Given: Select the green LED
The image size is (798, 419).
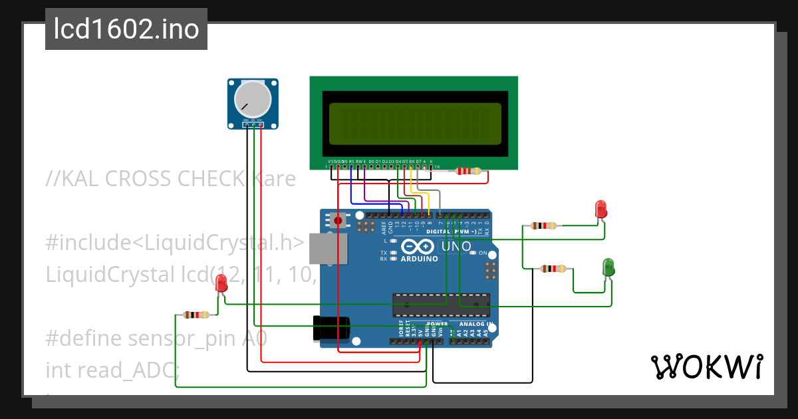Looking at the screenshot, I should [x=607, y=268].
